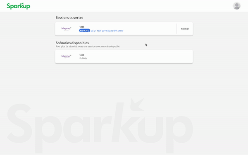The width and height of the screenshot is (248, 155).
Task: Click the blue NUANU session code badge
Action: point(85,31)
